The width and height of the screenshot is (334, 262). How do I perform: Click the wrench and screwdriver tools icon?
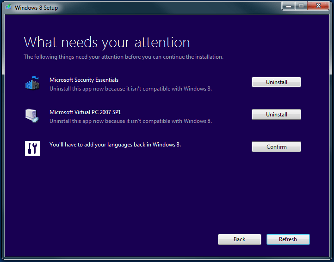tap(32, 148)
